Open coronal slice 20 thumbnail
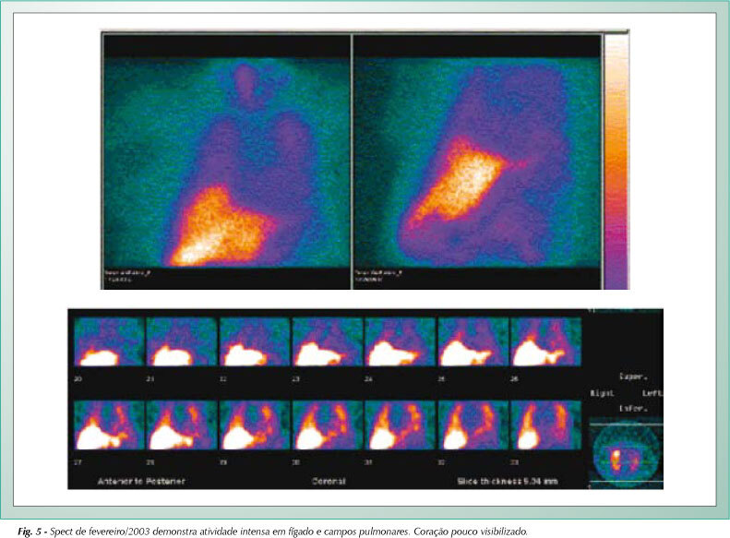730x538 pixels. coord(109,342)
